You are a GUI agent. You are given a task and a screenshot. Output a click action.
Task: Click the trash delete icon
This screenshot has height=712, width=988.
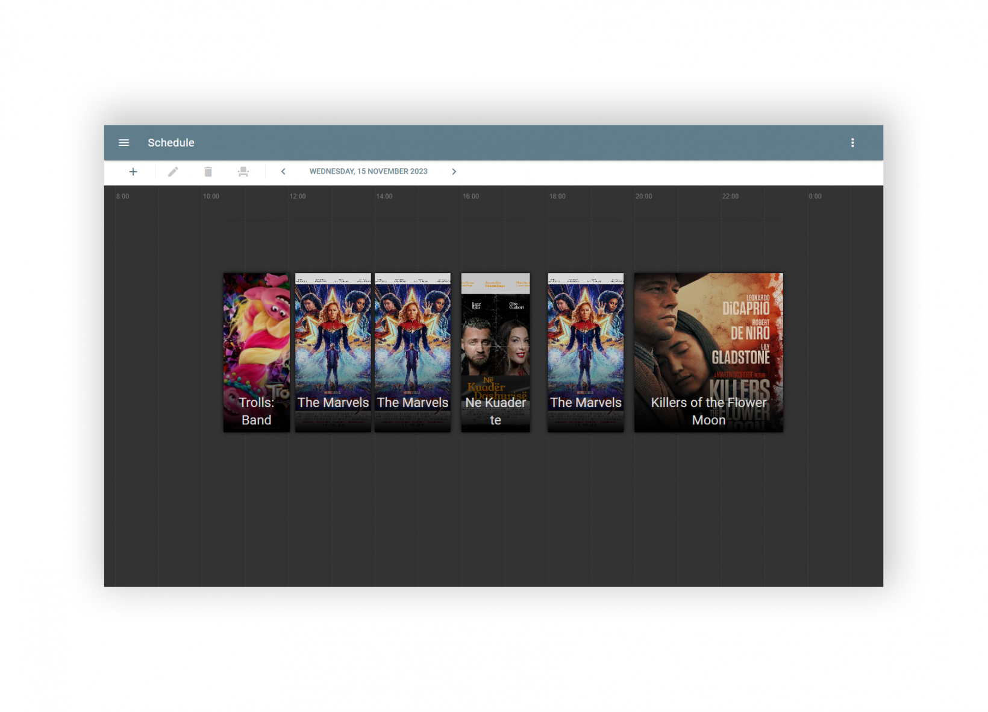pyautogui.click(x=208, y=172)
